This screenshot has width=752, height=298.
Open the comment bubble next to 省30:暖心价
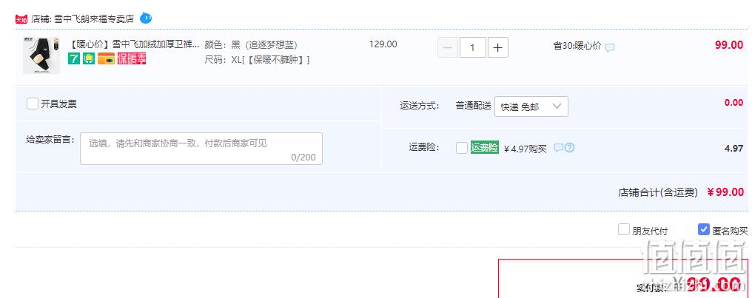pos(610,47)
